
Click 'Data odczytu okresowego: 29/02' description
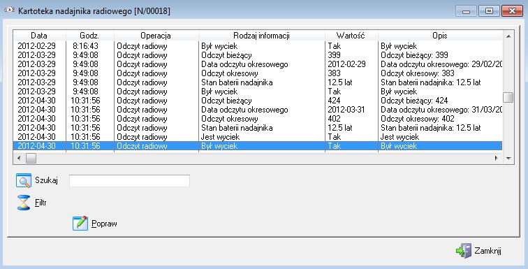coord(441,64)
